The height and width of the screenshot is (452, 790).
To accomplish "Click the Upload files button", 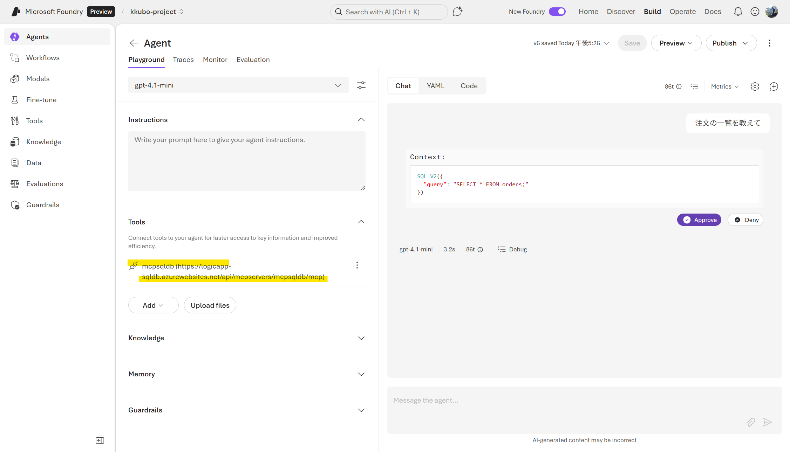I will (210, 305).
